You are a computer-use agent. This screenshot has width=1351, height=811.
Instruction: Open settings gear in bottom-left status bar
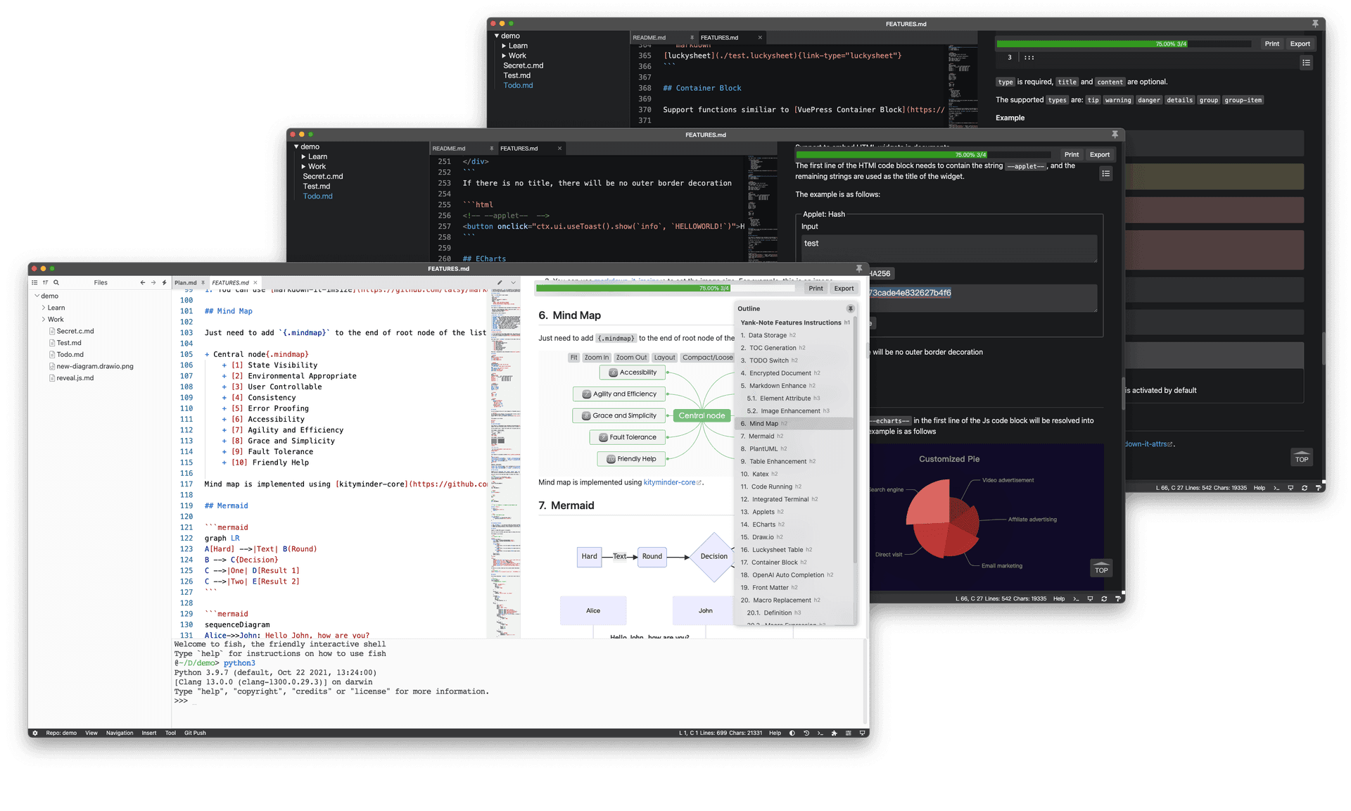pos(35,733)
